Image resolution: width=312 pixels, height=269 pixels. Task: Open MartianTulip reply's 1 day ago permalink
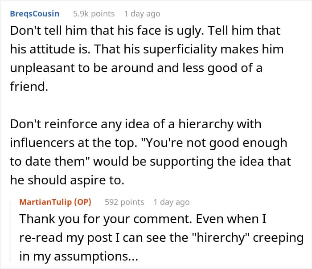tap(172, 202)
